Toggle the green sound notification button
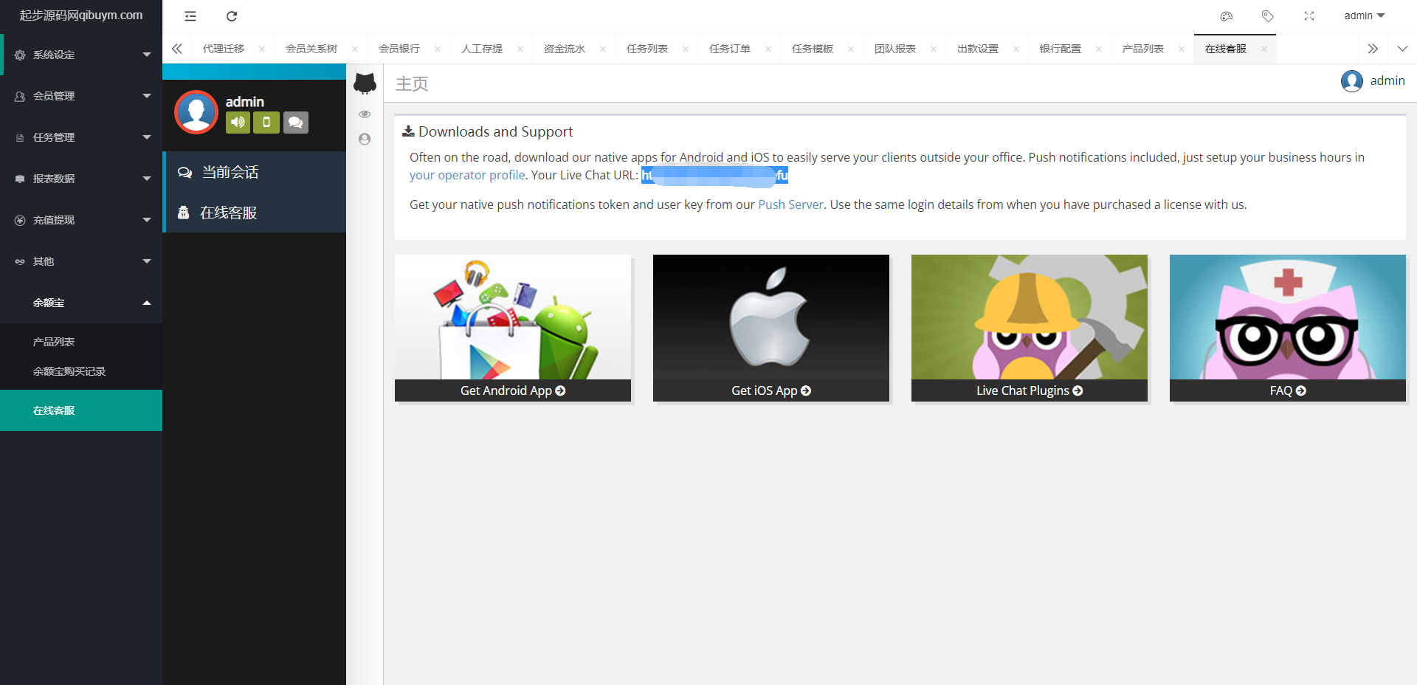 pyautogui.click(x=238, y=123)
